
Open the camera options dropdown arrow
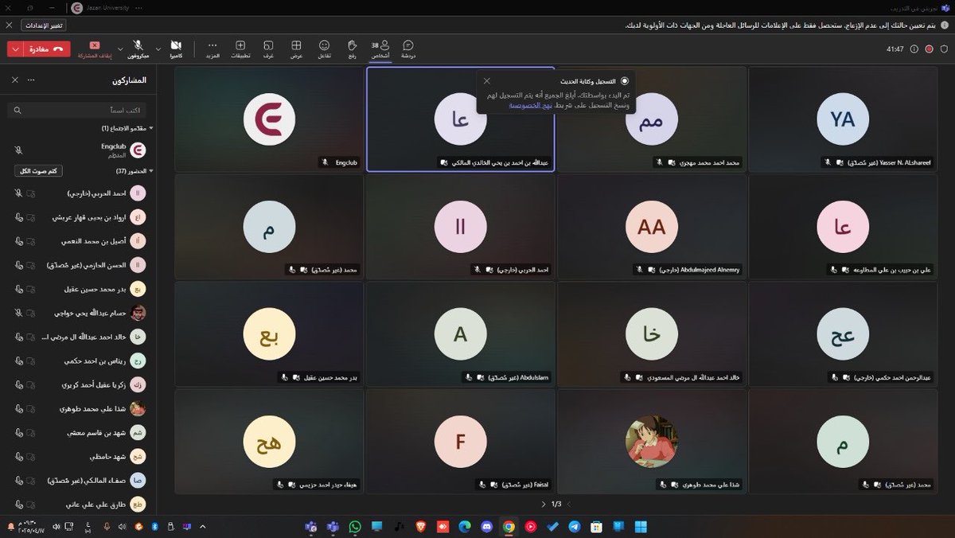coord(159,49)
